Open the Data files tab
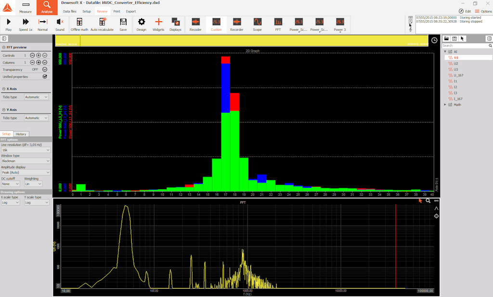Image resolution: width=493 pixels, height=297 pixels. tap(69, 12)
